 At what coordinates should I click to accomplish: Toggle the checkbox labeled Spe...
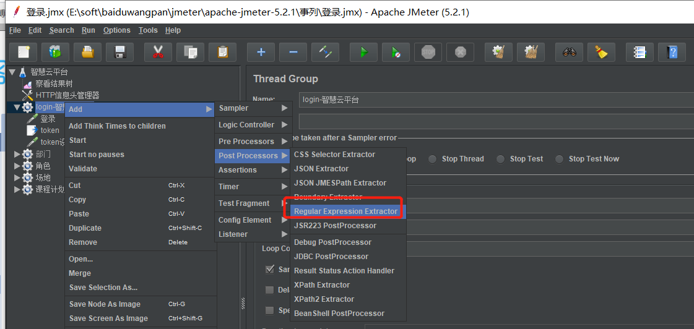(x=269, y=310)
